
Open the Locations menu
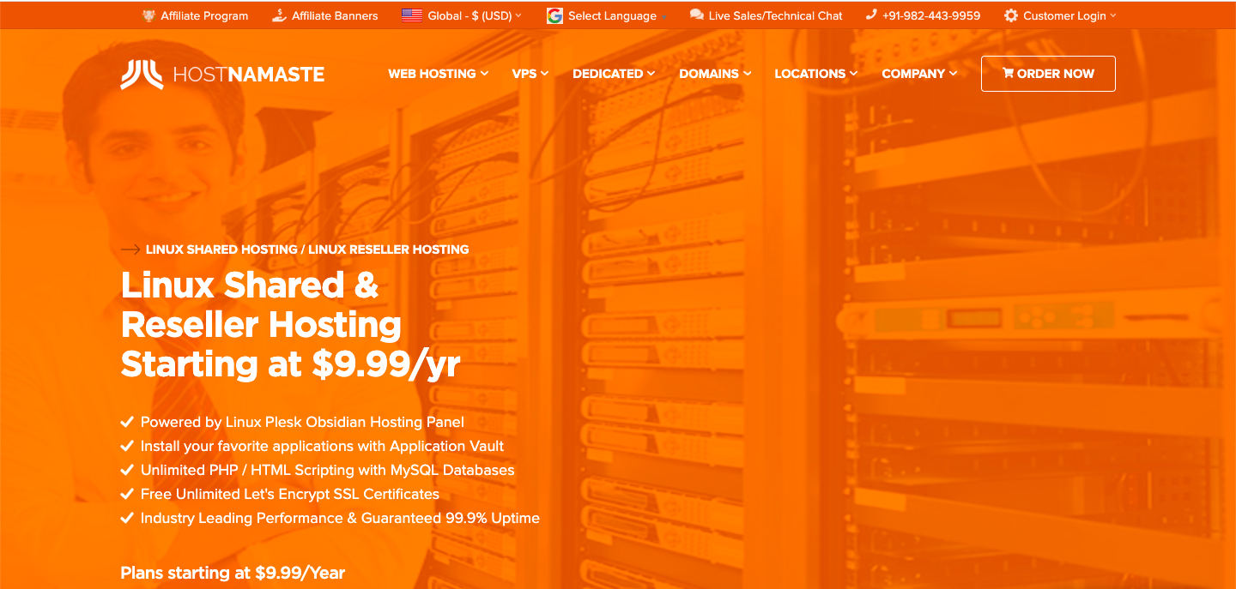pos(815,74)
